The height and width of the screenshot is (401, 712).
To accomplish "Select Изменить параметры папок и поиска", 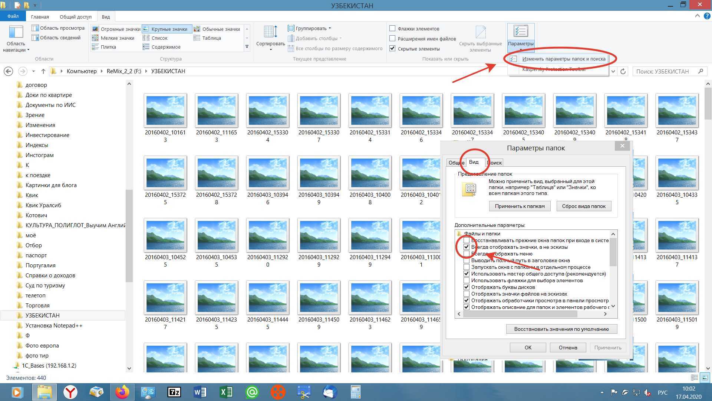I will coord(564,59).
